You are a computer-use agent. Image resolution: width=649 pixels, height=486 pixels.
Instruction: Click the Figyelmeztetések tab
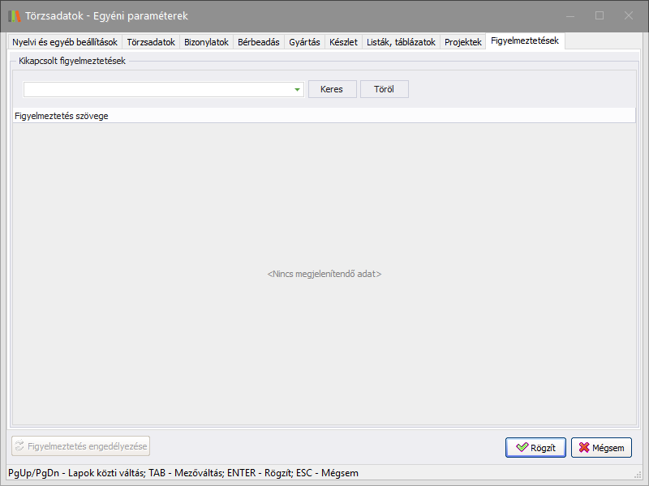524,40
